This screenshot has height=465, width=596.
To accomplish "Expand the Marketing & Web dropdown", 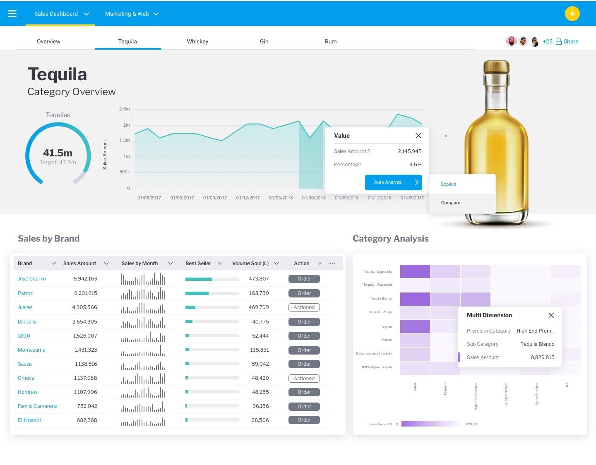I will (x=156, y=14).
